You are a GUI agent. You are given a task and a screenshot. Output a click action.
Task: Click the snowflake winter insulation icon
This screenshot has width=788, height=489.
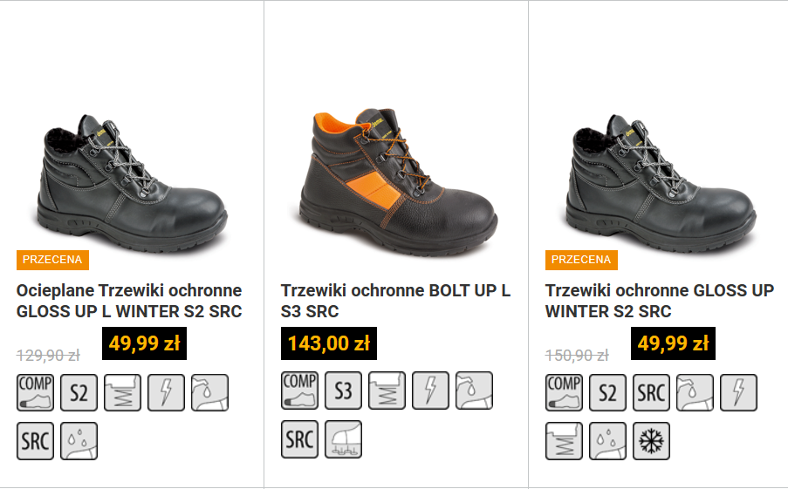coord(651,441)
